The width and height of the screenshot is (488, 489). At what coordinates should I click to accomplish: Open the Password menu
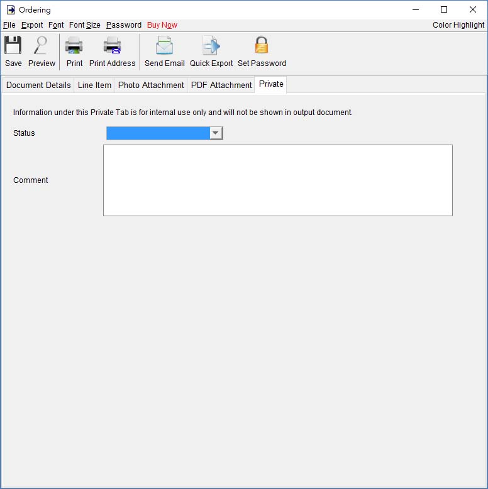tap(123, 25)
